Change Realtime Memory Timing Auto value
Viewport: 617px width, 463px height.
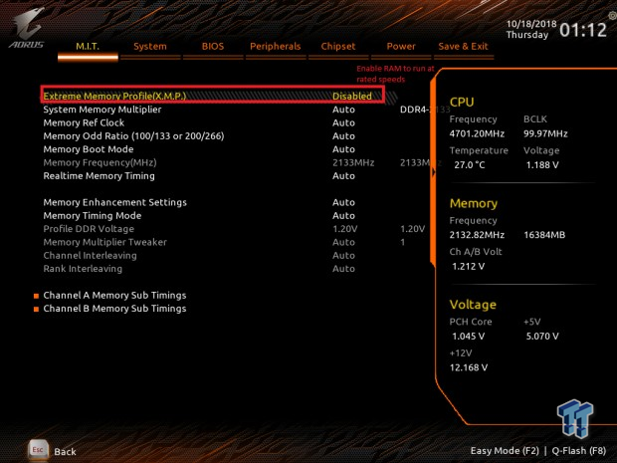pyautogui.click(x=343, y=176)
